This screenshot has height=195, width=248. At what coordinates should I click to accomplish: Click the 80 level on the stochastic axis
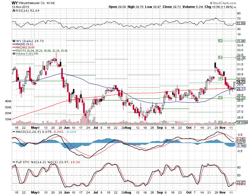coord(239,168)
